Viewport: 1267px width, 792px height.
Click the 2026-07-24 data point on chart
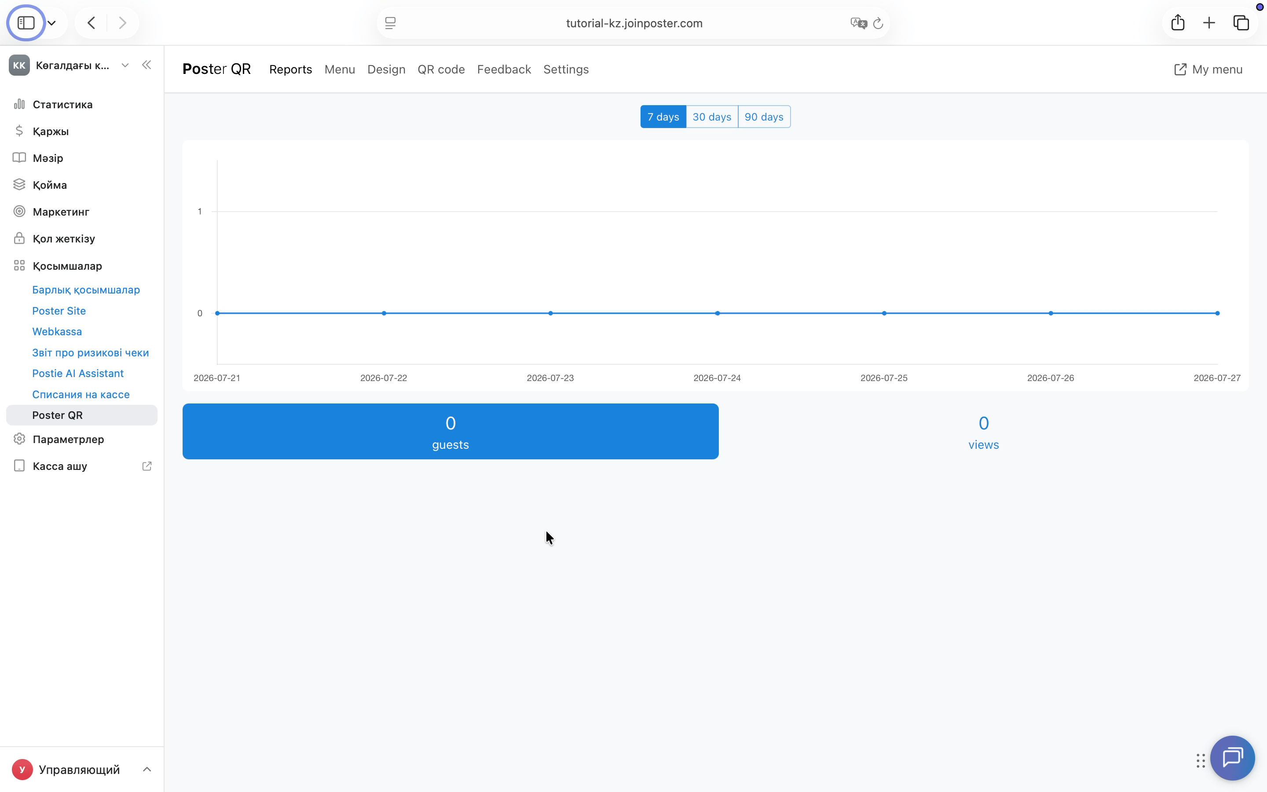[x=717, y=313]
